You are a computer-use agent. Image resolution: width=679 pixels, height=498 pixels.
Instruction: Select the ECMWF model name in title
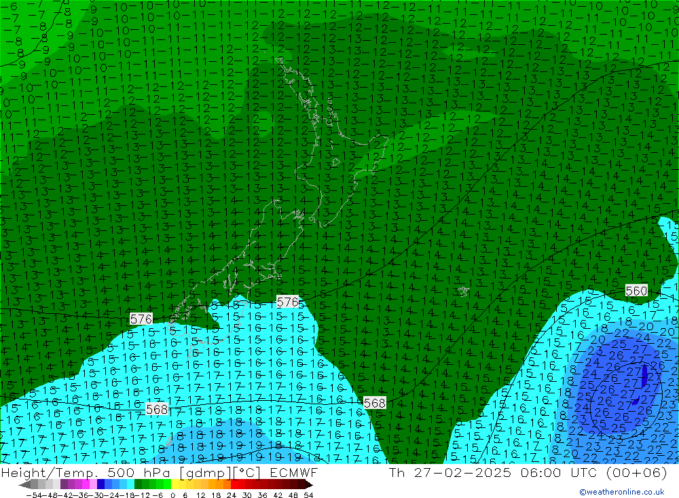click(x=294, y=472)
